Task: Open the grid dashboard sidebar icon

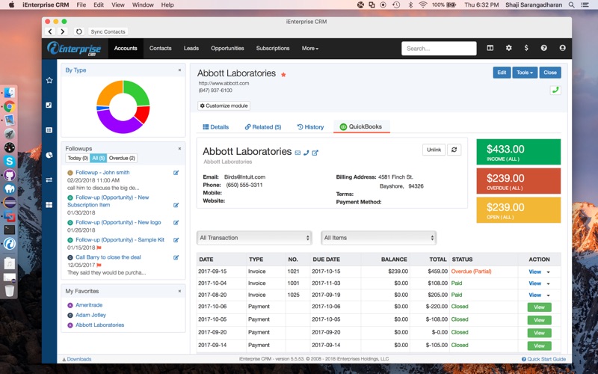Action: click(49, 205)
